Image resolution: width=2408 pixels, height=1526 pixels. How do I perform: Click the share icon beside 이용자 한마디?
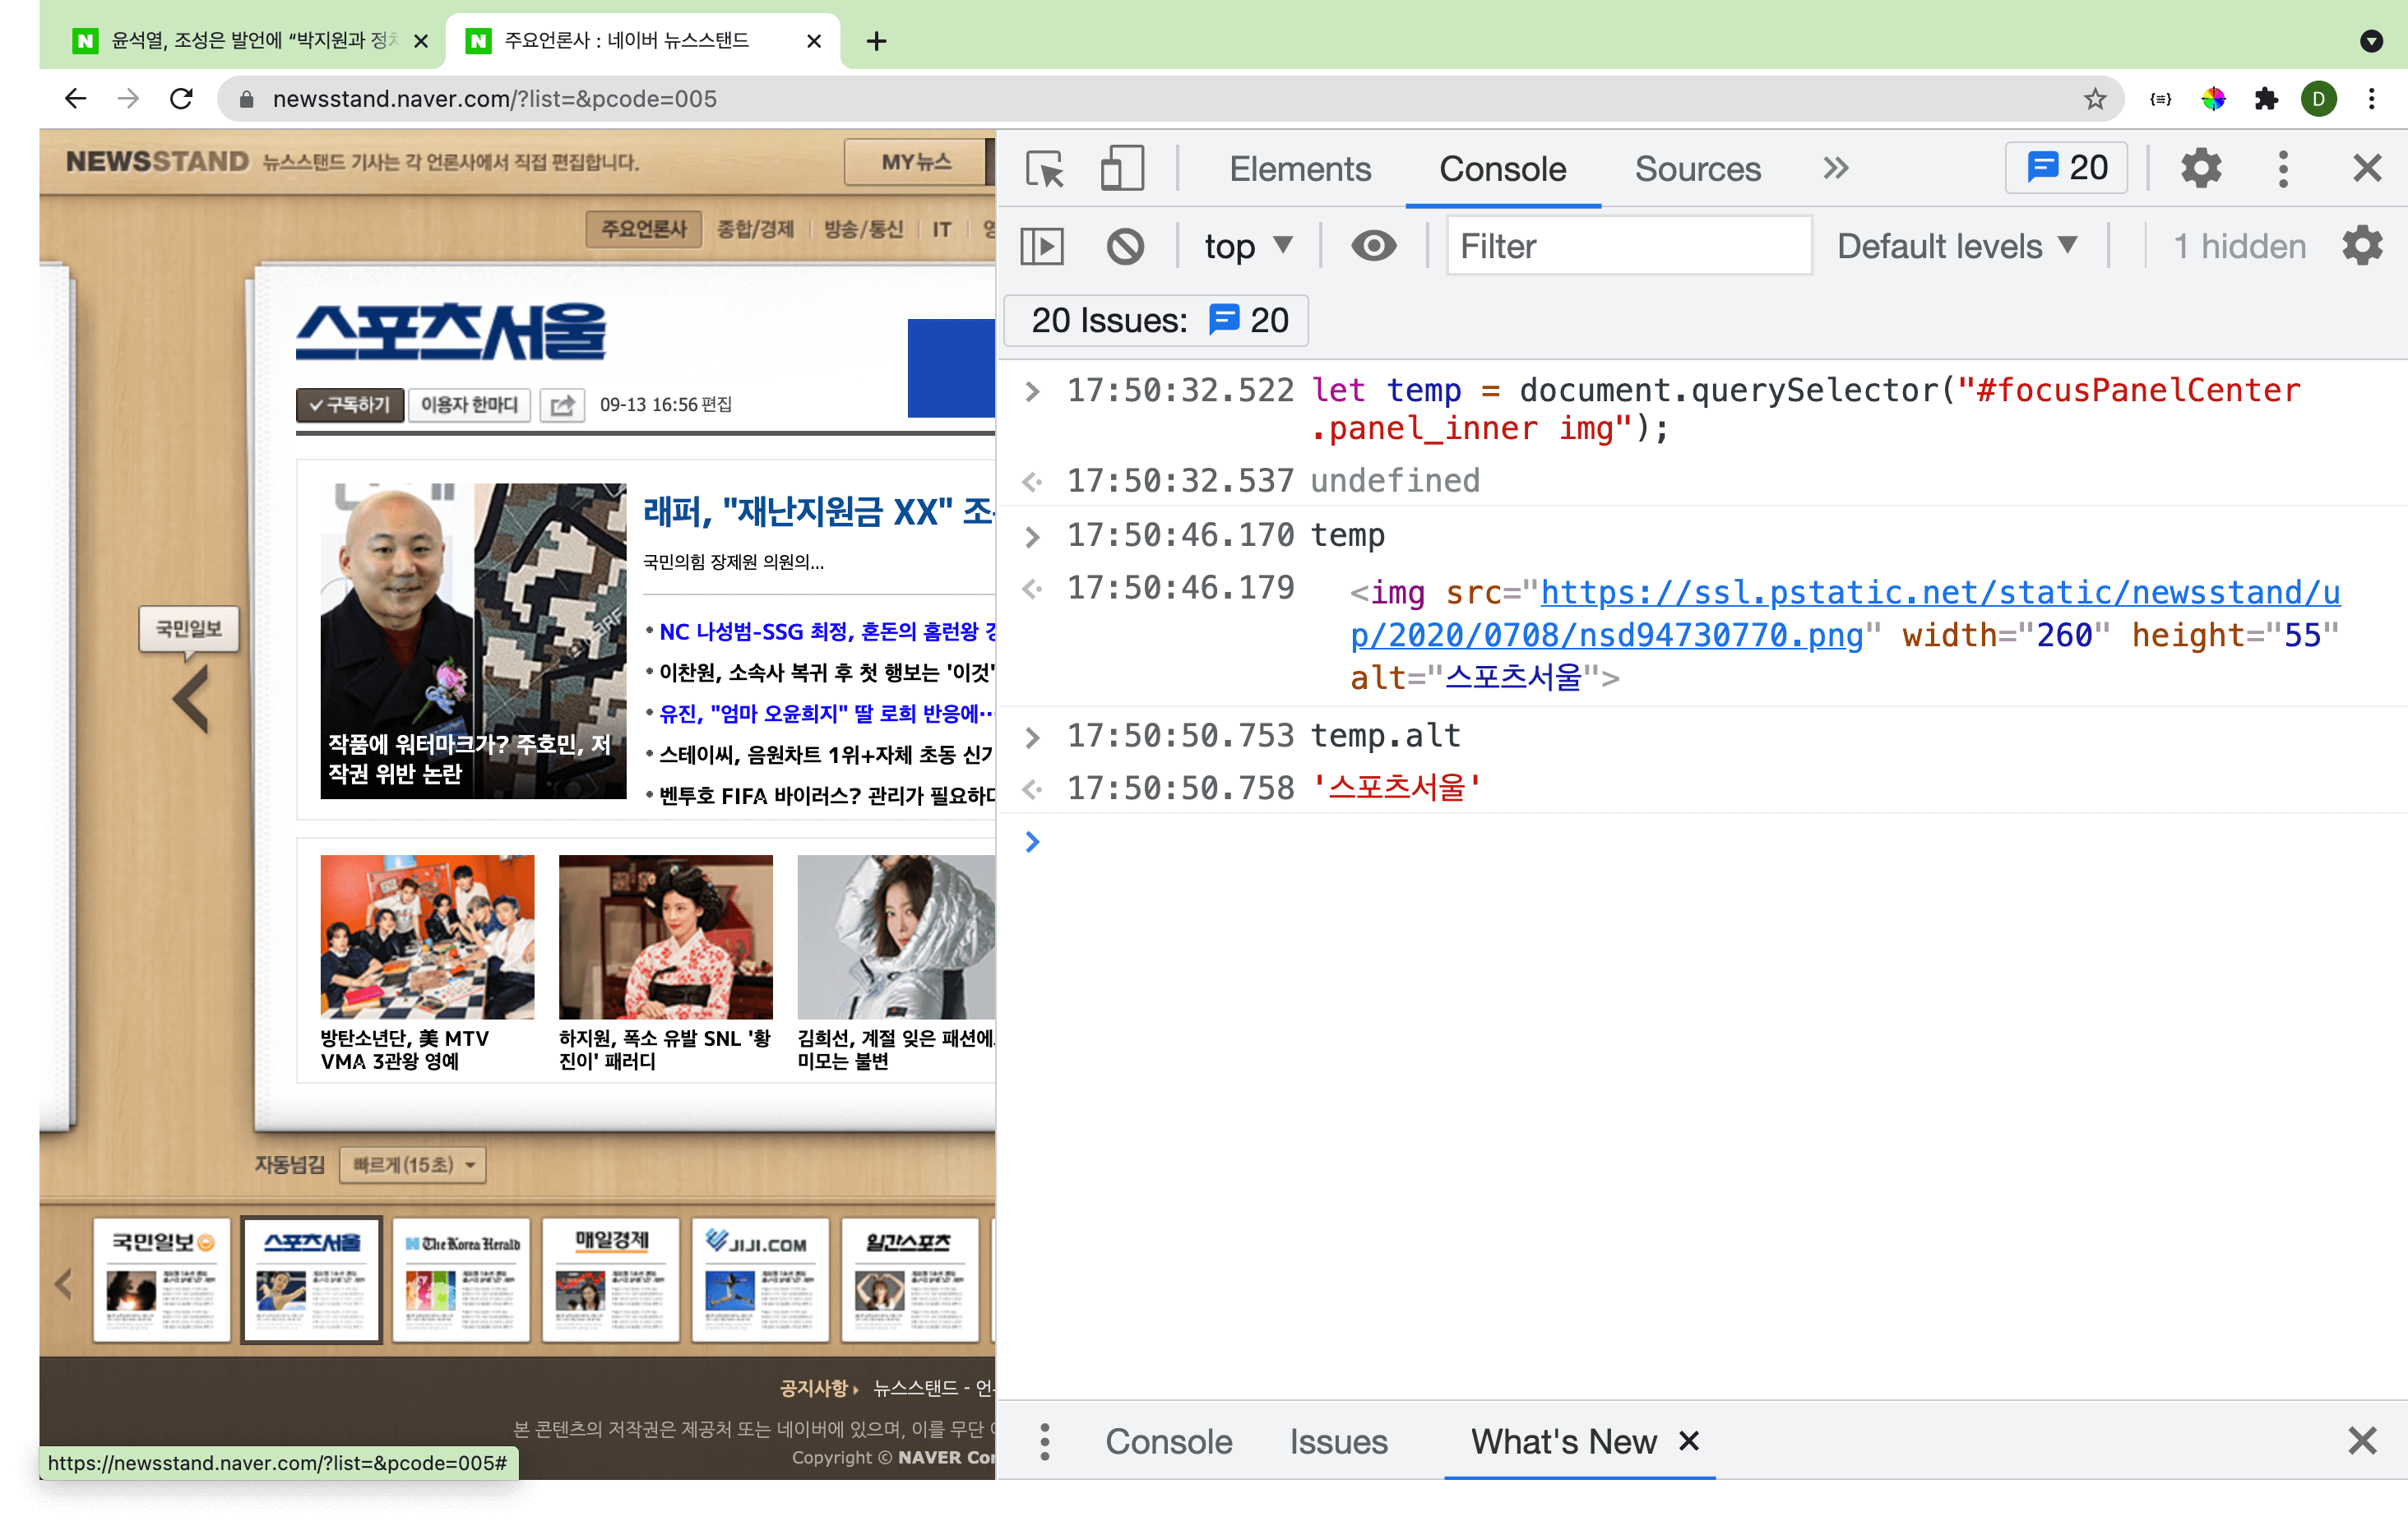562,404
